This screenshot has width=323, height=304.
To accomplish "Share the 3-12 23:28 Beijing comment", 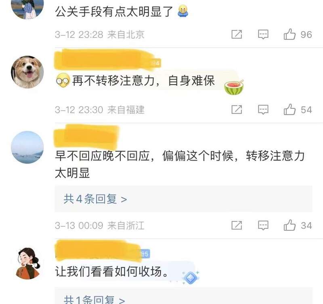I will 237,34.
